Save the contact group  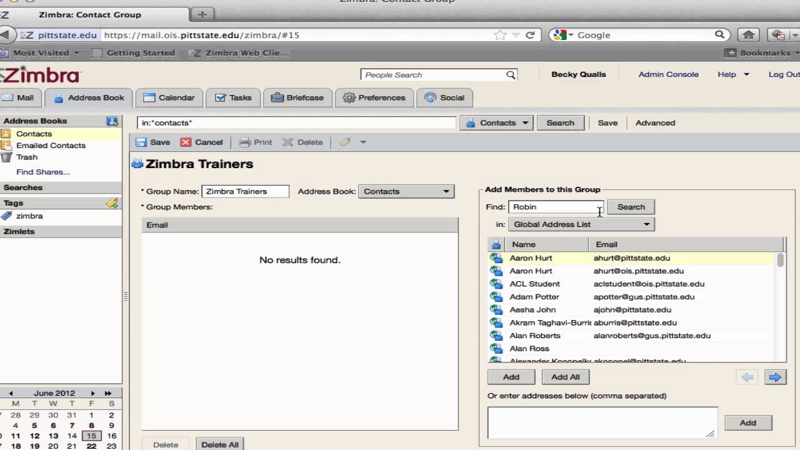point(153,142)
